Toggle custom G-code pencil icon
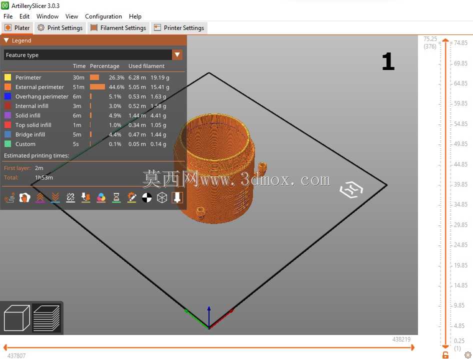The height and width of the screenshot is (359, 473). (x=131, y=198)
